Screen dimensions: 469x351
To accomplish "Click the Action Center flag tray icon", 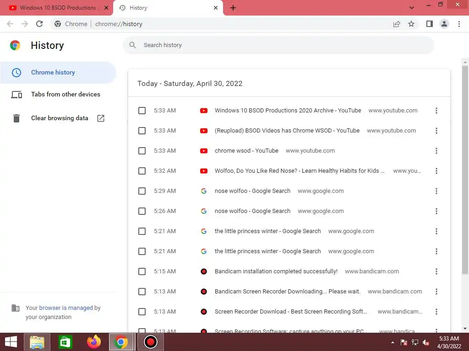I will (x=404, y=342).
